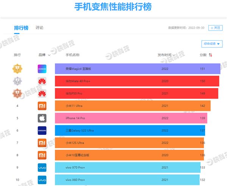Click the Apple logo beside iPhone 14 Pro

pyautogui.click(x=42, y=118)
